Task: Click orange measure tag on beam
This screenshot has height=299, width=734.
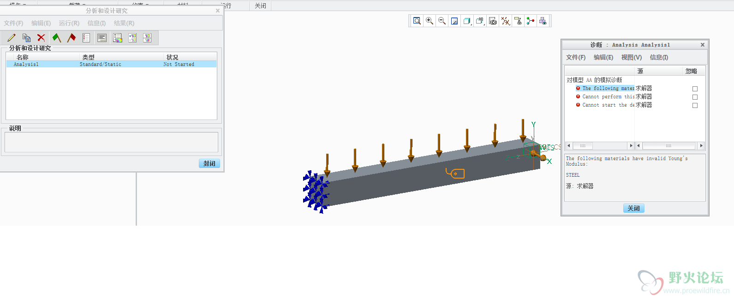Action: tap(455, 173)
